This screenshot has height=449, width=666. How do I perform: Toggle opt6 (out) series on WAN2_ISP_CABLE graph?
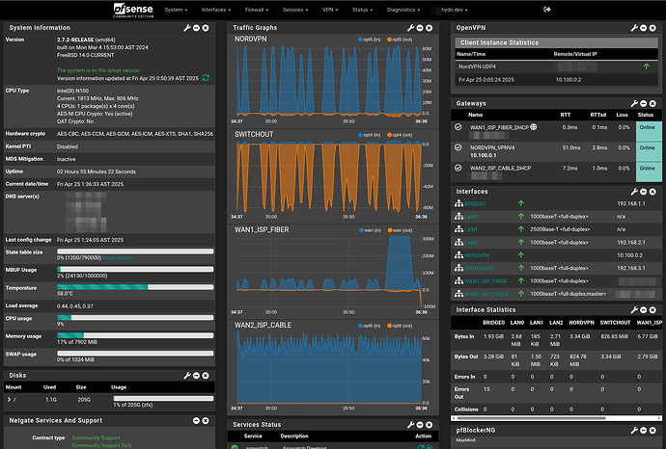click(400, 326)
